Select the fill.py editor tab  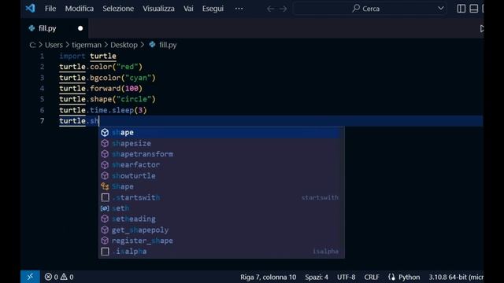click(54, 28)
